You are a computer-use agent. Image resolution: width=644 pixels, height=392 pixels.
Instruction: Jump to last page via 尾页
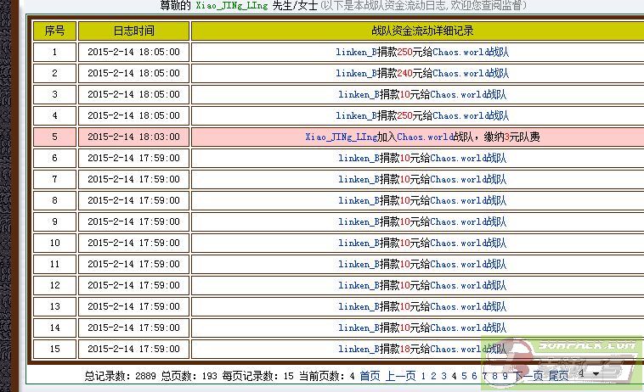[x=558, y=375]
